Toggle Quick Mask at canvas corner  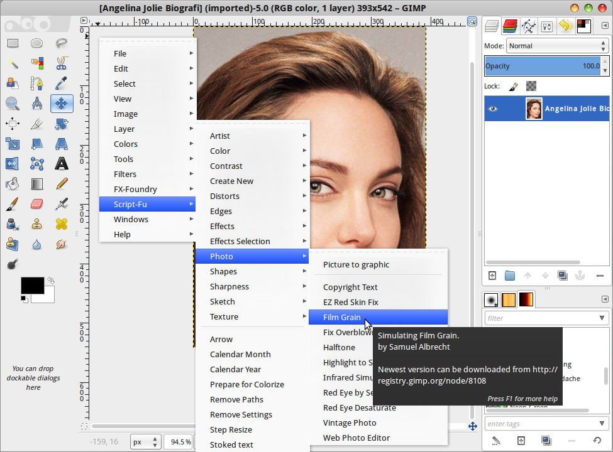pyautogui.click(x=84, y=426)
